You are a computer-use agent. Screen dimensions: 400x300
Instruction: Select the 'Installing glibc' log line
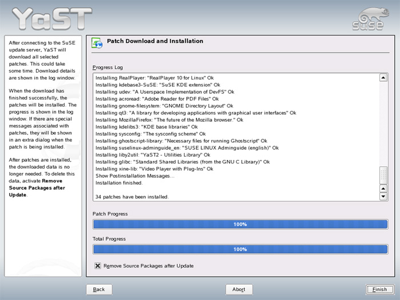[x=182, y=162]
